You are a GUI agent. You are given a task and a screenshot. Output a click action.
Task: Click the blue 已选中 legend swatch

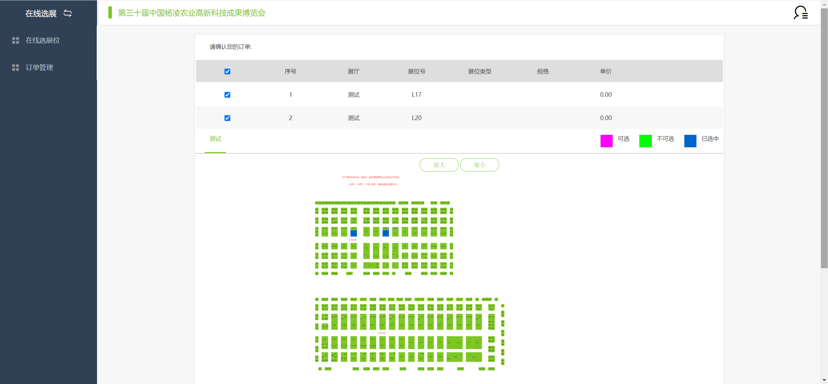[x=690, y=141]
